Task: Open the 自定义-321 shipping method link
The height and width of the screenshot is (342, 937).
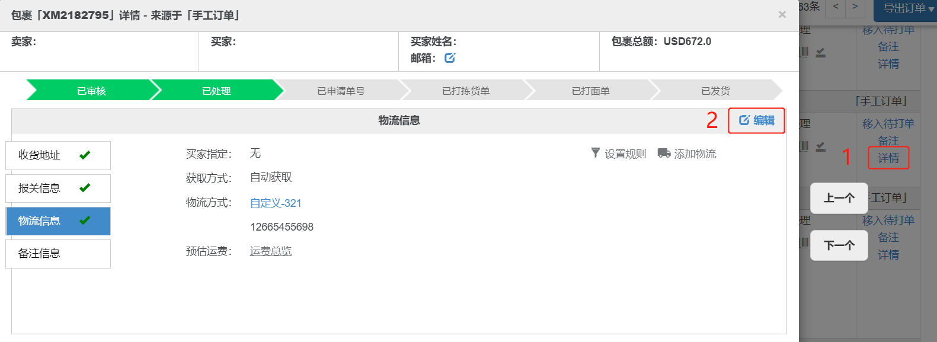Action: pos(276,203)
